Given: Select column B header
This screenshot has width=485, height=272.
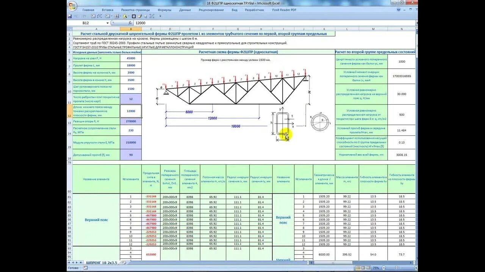Looking at the screenshot, I should pyautogui.click(x=131, y=29).
